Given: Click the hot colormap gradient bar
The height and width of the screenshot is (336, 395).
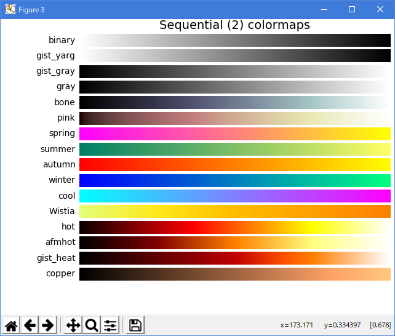Looking at the screenshot, I should point(235,227).
